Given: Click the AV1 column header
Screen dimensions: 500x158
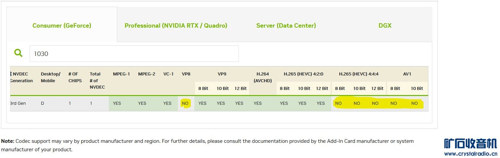Looking at the screenshot, I should tap(407, 74).
